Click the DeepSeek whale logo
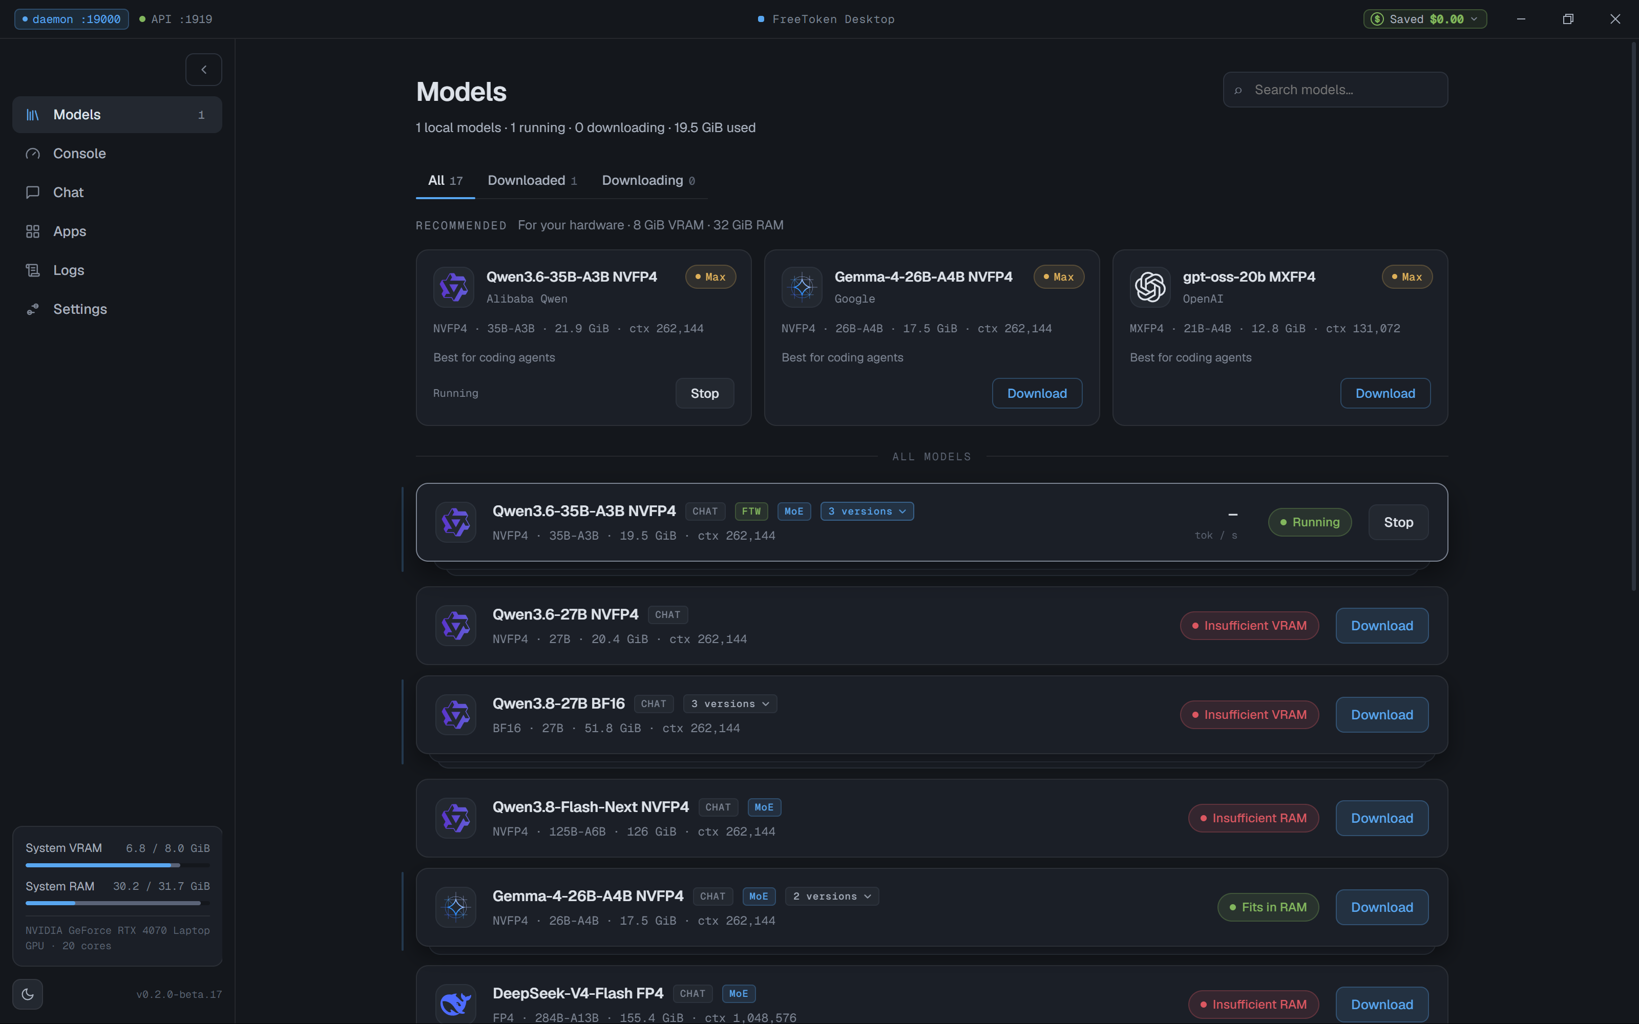 [456, 1004]
